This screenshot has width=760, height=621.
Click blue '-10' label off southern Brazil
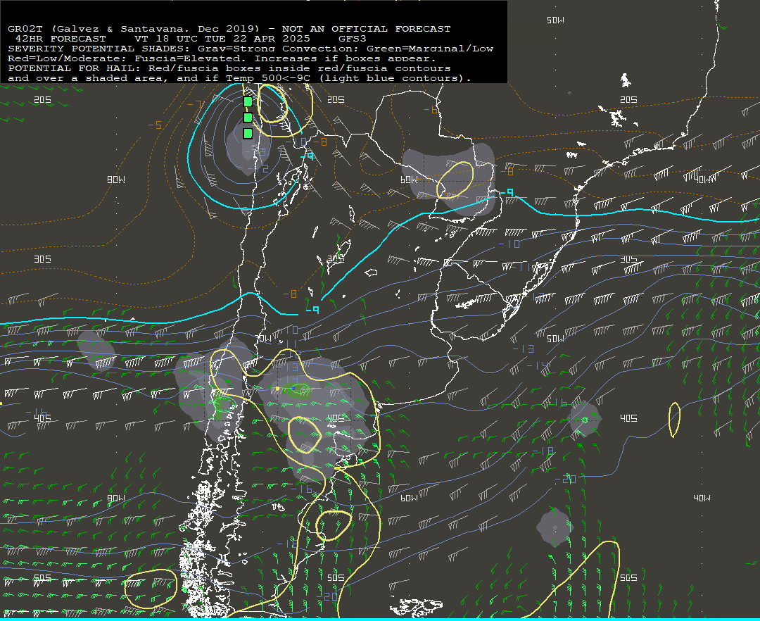click(x=509, y=244)
